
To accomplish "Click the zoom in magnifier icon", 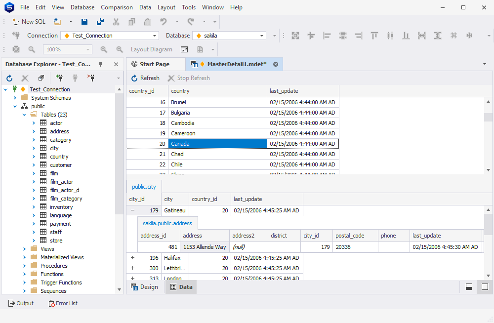I will (104, 49).
